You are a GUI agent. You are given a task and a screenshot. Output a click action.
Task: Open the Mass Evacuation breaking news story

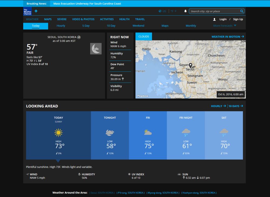(88, 3)
